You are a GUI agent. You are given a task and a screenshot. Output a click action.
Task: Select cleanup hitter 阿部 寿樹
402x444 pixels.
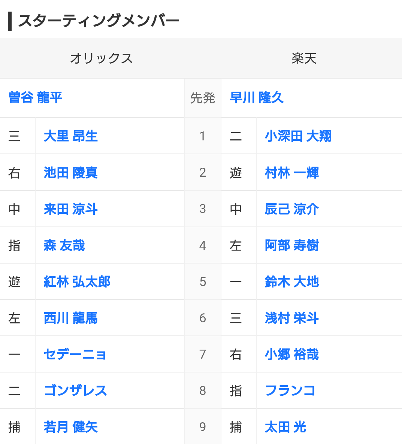291,245
